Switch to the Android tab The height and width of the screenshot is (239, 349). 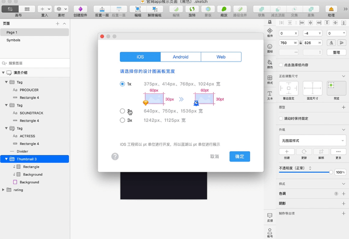(181, 57)
